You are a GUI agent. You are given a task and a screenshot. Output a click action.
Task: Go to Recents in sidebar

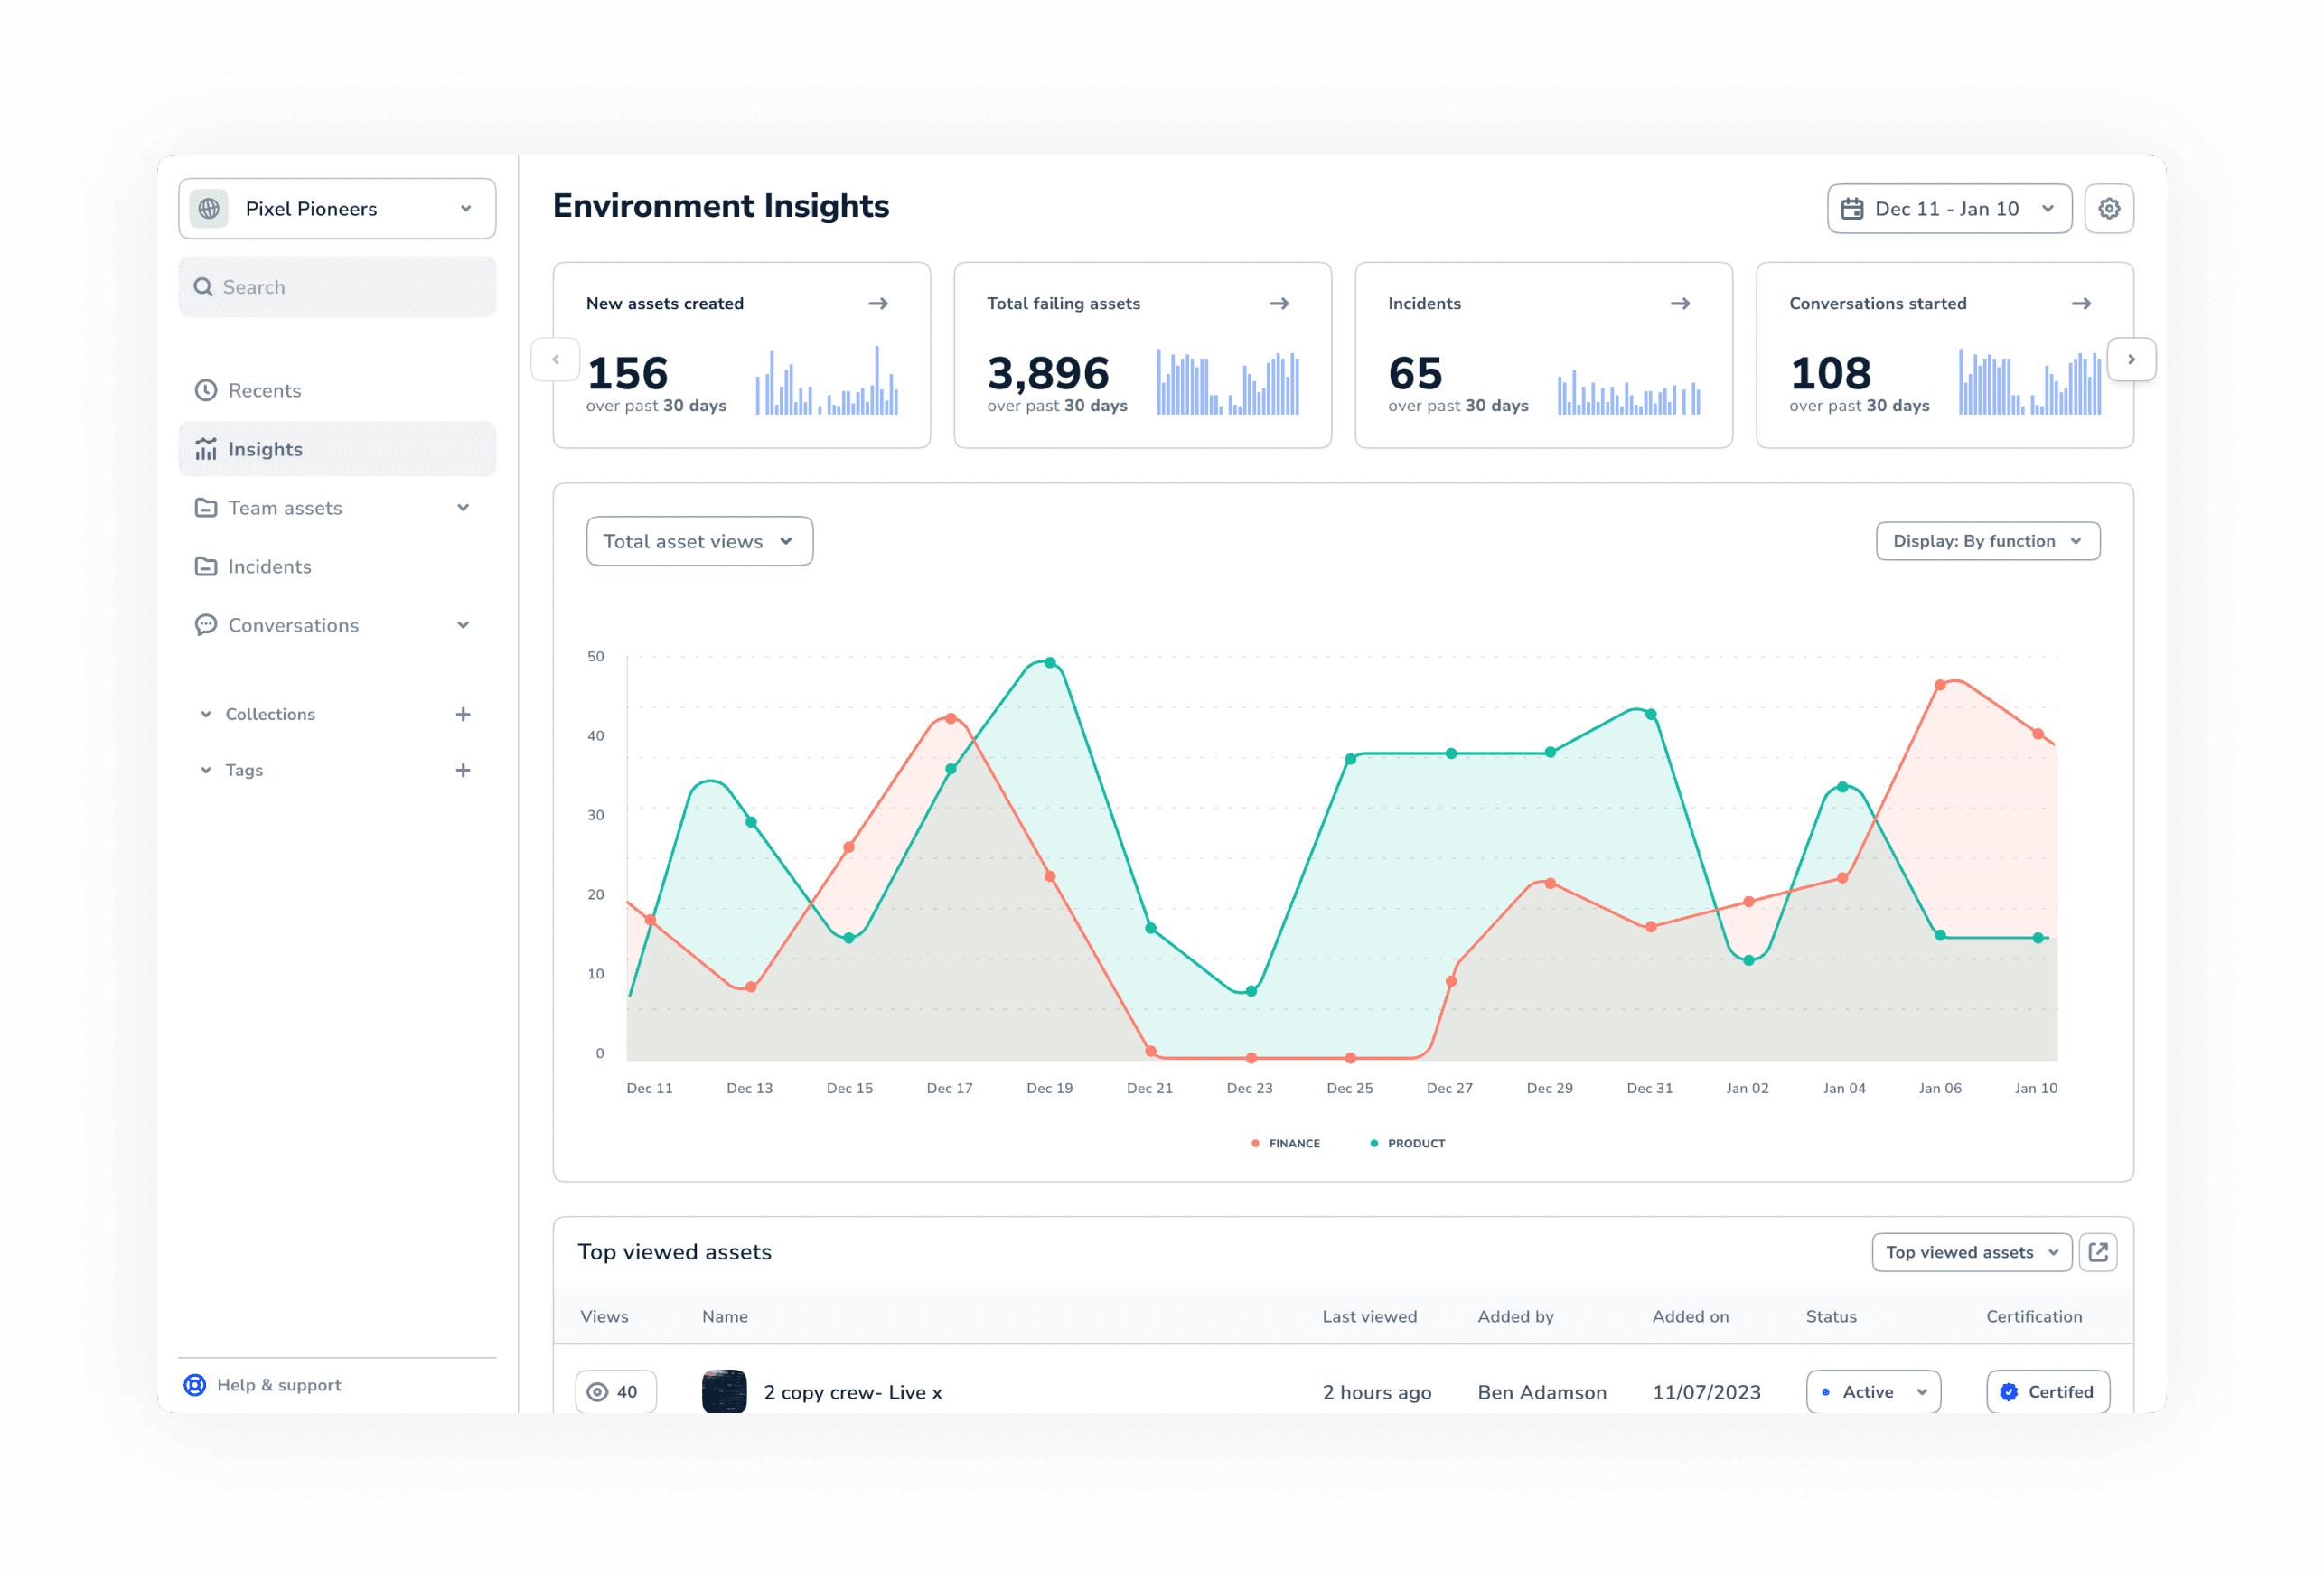pyautogui.click(x=264, y=390)
